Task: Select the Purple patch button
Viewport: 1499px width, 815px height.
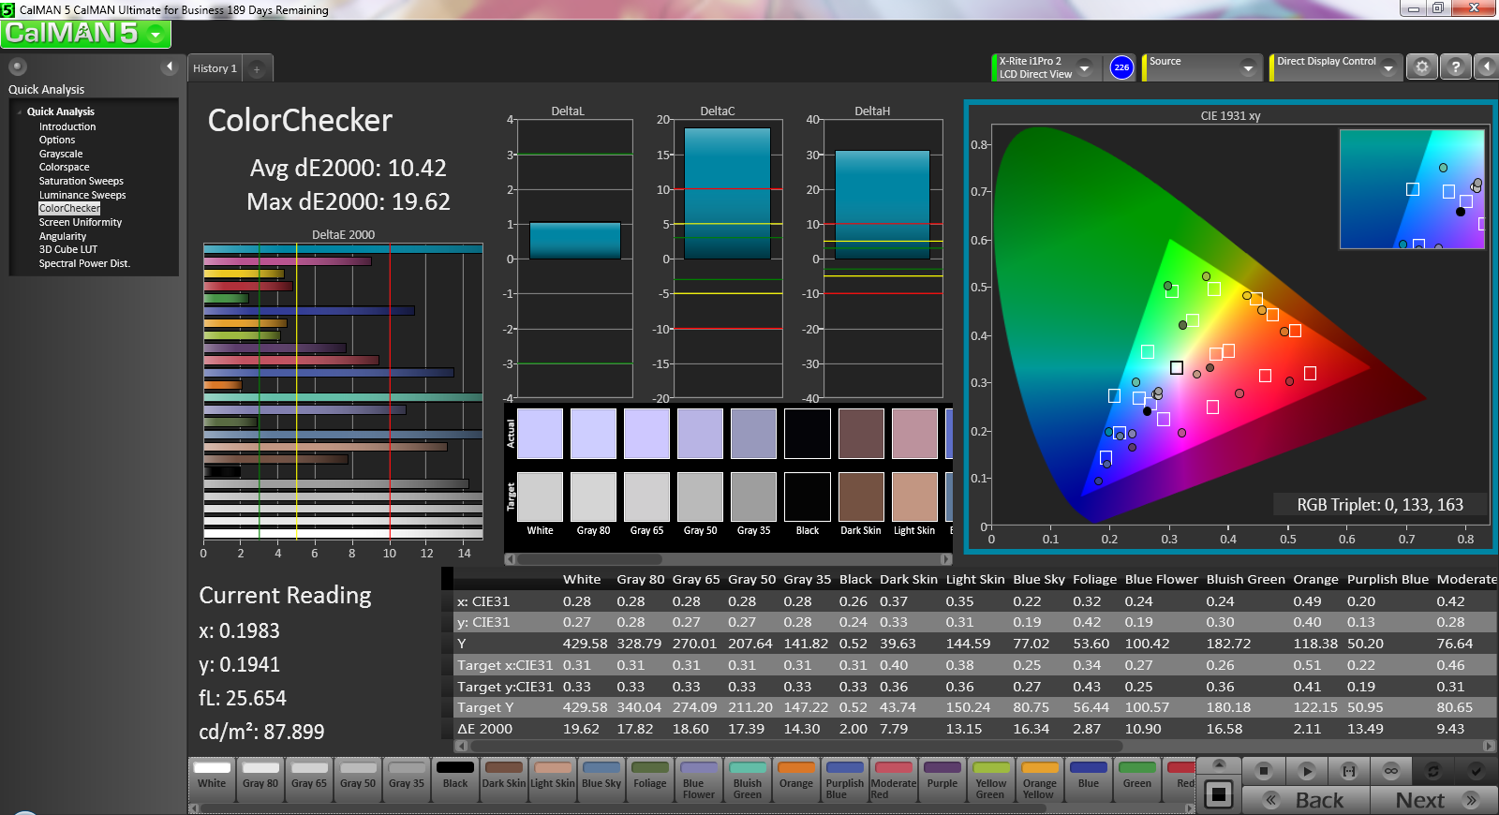Action: pos(942,780)
